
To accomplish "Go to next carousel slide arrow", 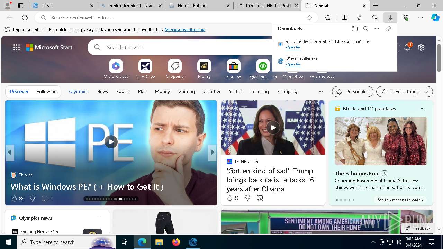I will click(213, 152).
